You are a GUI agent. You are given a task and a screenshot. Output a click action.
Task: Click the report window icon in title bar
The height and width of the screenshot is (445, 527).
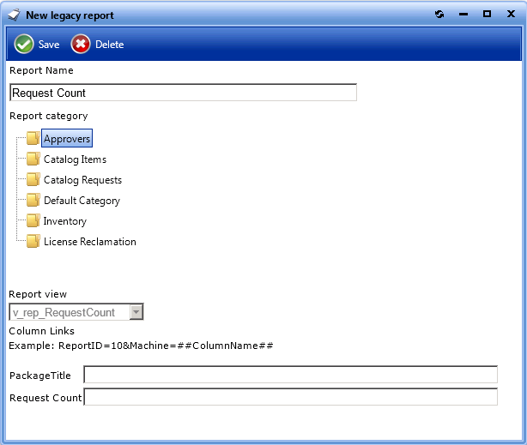(x=14, y=15)
